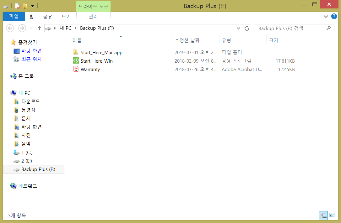
Task: Select the Start_Here_Win application icon
Action: 76,60
